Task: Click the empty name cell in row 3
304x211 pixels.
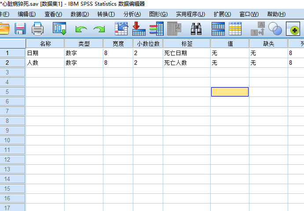Action: (45, 72)
